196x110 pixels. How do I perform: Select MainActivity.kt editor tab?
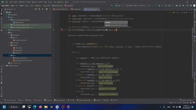pos(92,9)
